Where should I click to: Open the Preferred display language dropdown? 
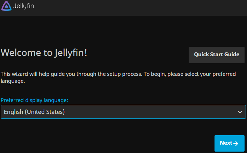[x=123, y=112]
